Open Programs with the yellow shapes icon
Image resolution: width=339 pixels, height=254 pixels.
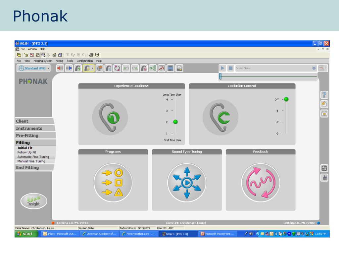click(113, 183)
